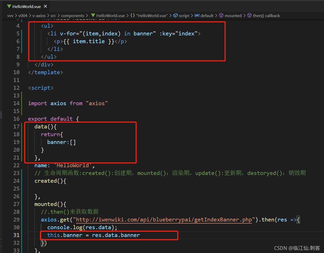Click the lifecycle comment on line 23
Image resolution: width=324 pixels, height=253 pixels.
click(170, 173)
